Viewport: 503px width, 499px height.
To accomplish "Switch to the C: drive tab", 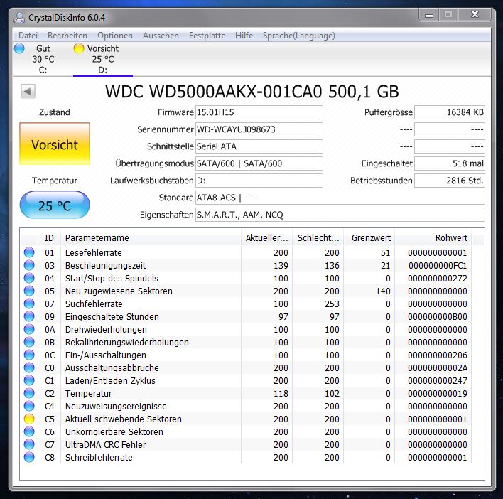I will point(43,60).
